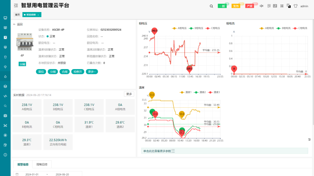Click the monitor icon at top of sidebar

point(5,18)
